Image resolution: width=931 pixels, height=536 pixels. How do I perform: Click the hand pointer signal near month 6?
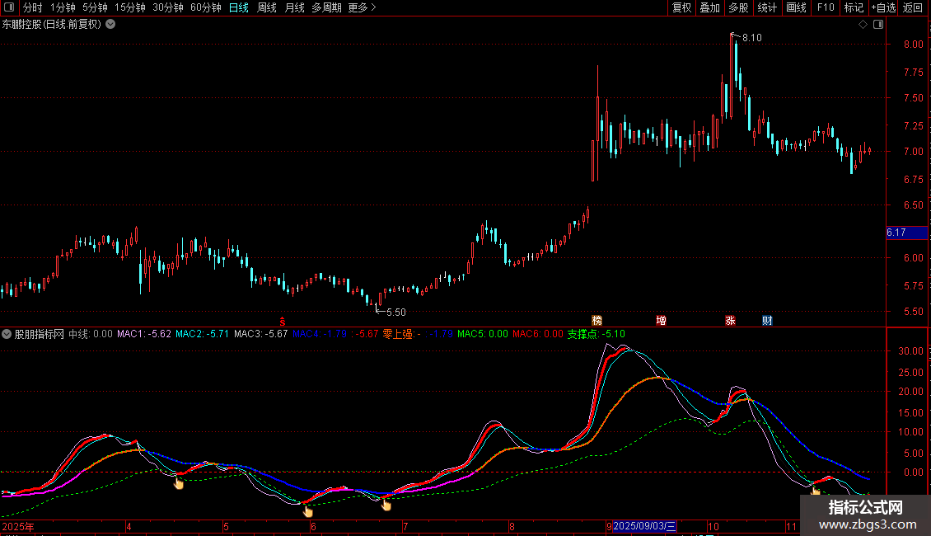click(x=308, y=510)
